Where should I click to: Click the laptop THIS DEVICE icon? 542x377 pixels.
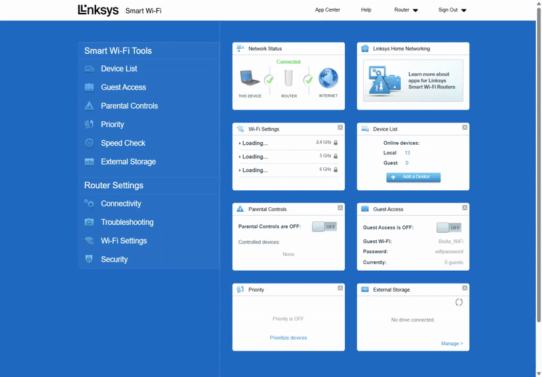click(x=249, y=79)
